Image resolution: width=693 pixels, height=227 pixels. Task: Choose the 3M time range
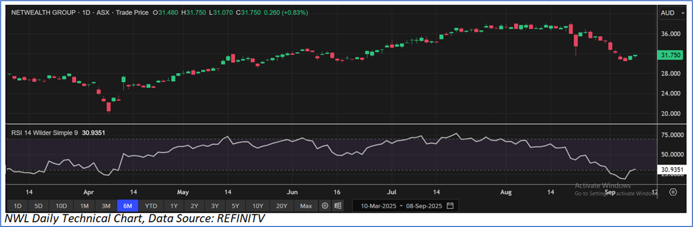pos(106,206)
